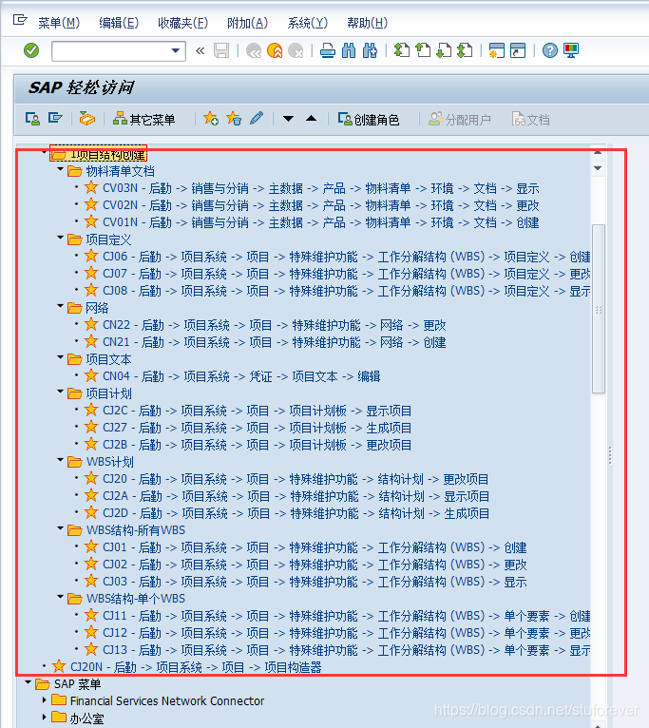Go to Previous Page icon
Image resolution: width=649 pixels, height=728 pixels.
(423, 50)
